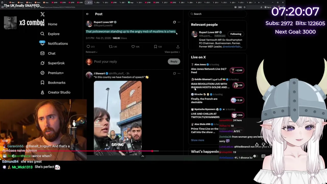Join Kirsche live +3.1K badge
327x184 pixels.
(x=237, y=100)
